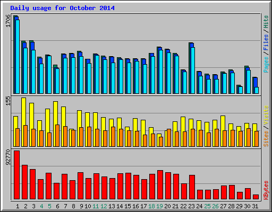Click day label 12 on x-axis
Viewport: 272px width, 212px height.
(104, 206)
